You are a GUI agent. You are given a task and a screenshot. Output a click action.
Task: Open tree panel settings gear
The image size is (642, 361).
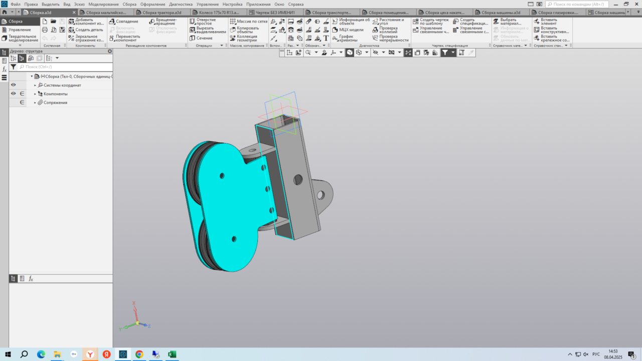pos(110,51)
